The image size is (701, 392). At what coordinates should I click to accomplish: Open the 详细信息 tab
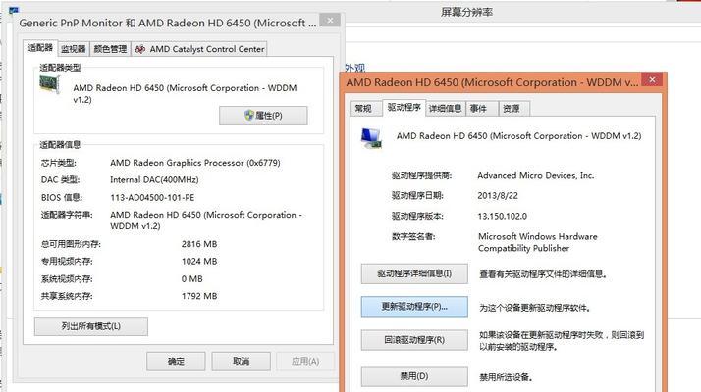click(446, 109)
